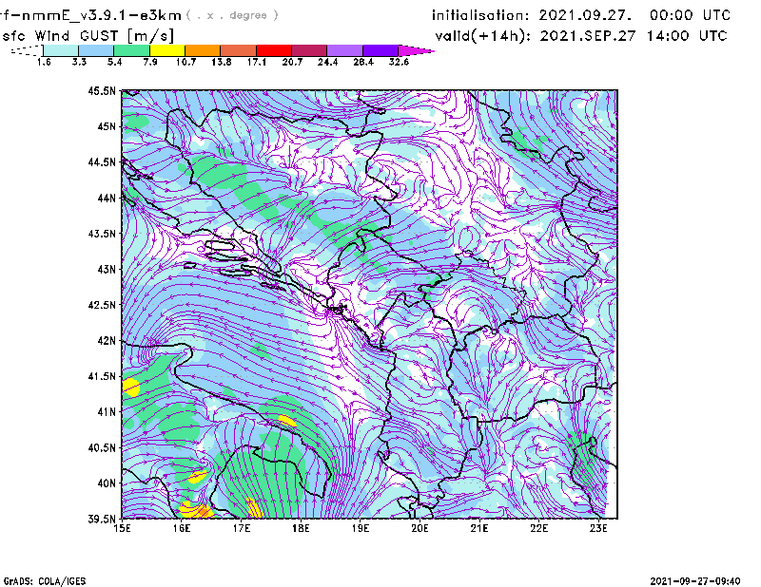Click the 45N latitude label
Viewport: 761px width, 587px height.
[107, 126]
